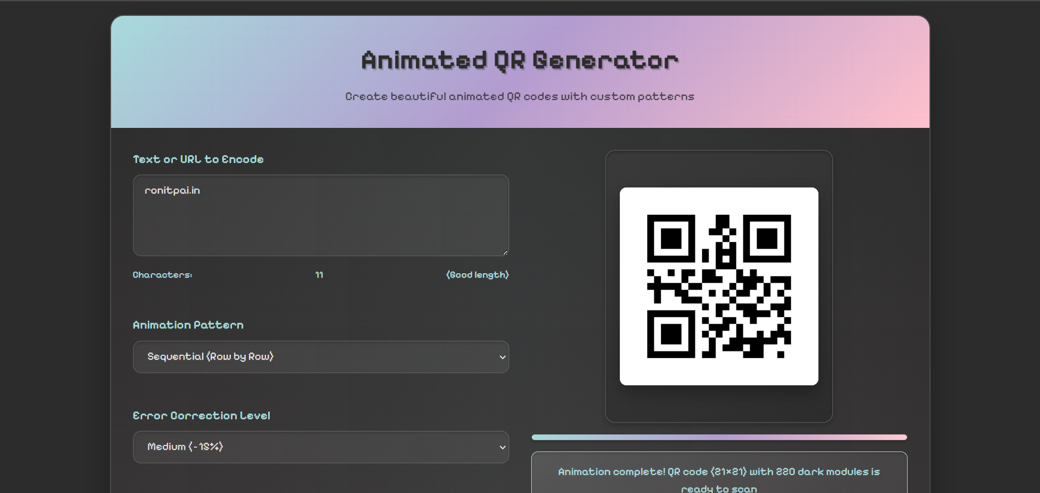Click the Characters label below the textarea
Viewport: 1040px width, 493px height.
click(x=162, y=274)
